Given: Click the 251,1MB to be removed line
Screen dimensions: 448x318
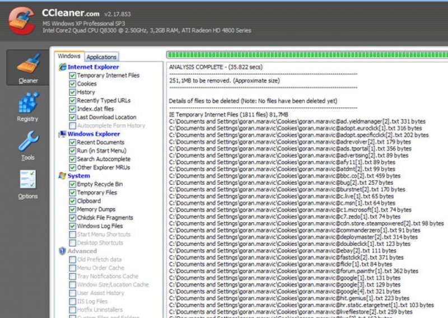Looking at the screenshot, I should (225, 81).
